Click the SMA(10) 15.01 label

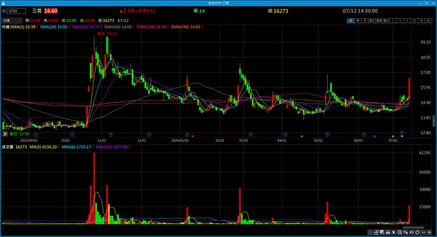[x=54, y=27]
